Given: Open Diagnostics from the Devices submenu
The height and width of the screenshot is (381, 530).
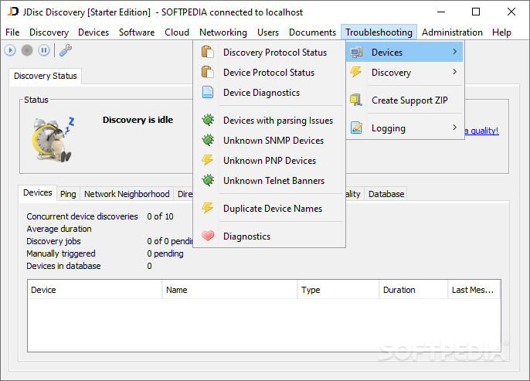Looking at the screenshot, I should pos(270,236).
